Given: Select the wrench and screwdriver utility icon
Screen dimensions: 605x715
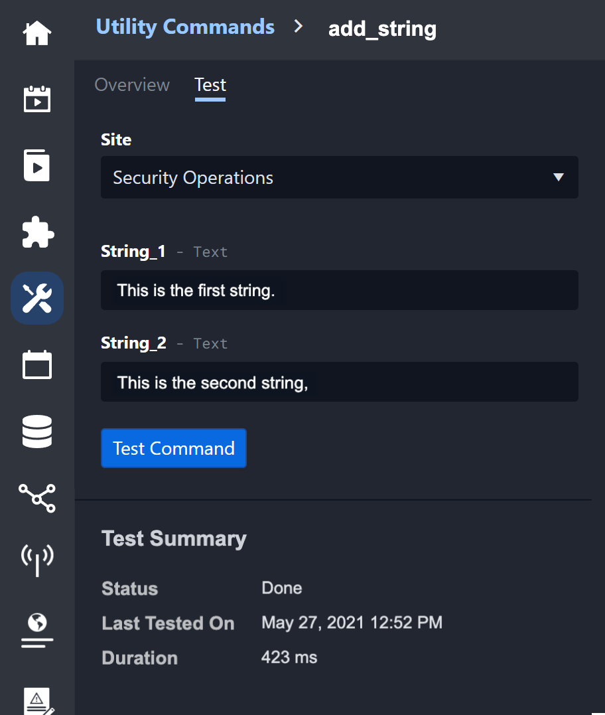Looking at the screenshot, I should click(37, 298).
